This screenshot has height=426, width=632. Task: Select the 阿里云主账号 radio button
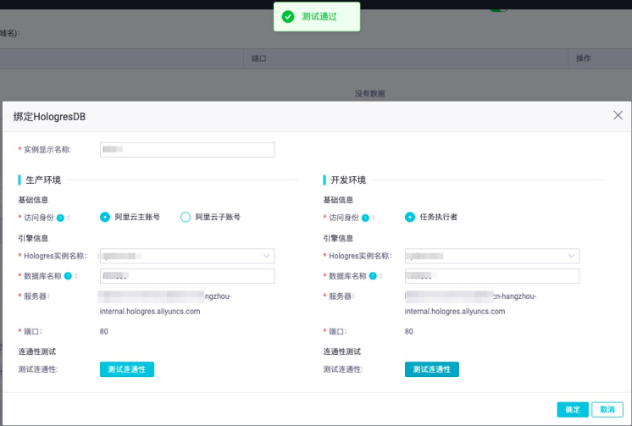[105, 217]
